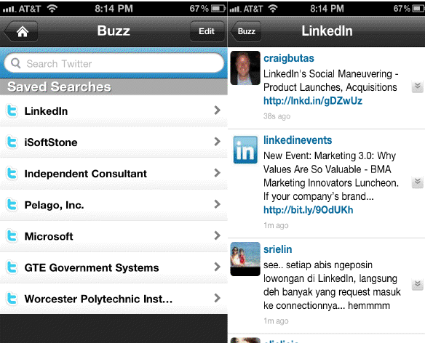Tap the Home icon button
The image size is (425, 343).
22,31
